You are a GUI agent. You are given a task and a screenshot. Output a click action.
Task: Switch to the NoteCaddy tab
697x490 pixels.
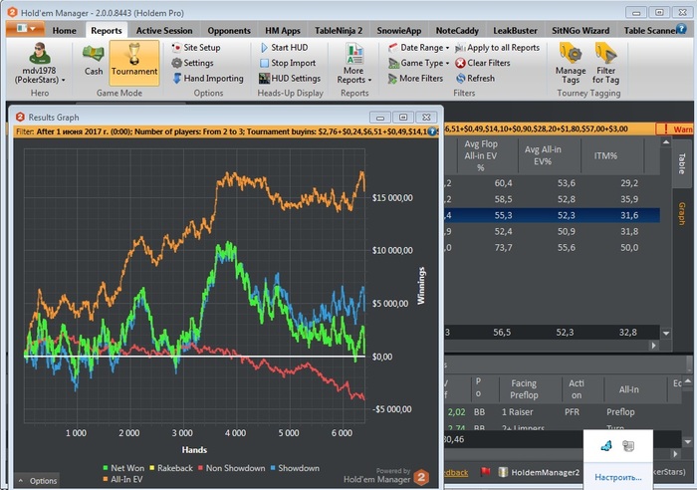(457, 31)
